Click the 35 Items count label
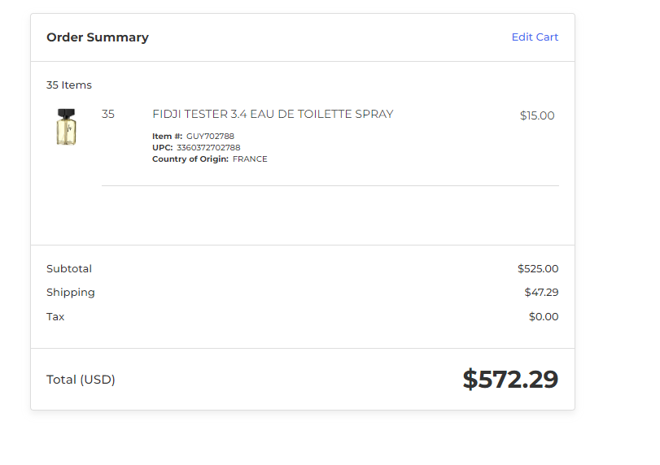 (69, 85)
